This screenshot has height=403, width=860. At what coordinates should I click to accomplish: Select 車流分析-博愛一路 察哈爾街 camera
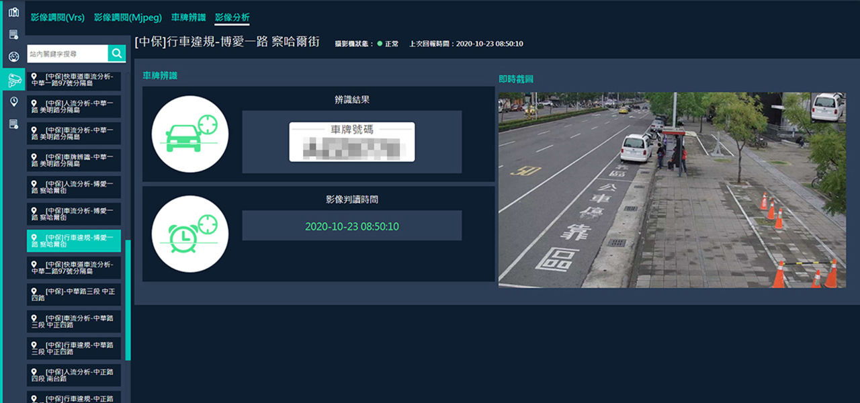click(x=74, y=214)
